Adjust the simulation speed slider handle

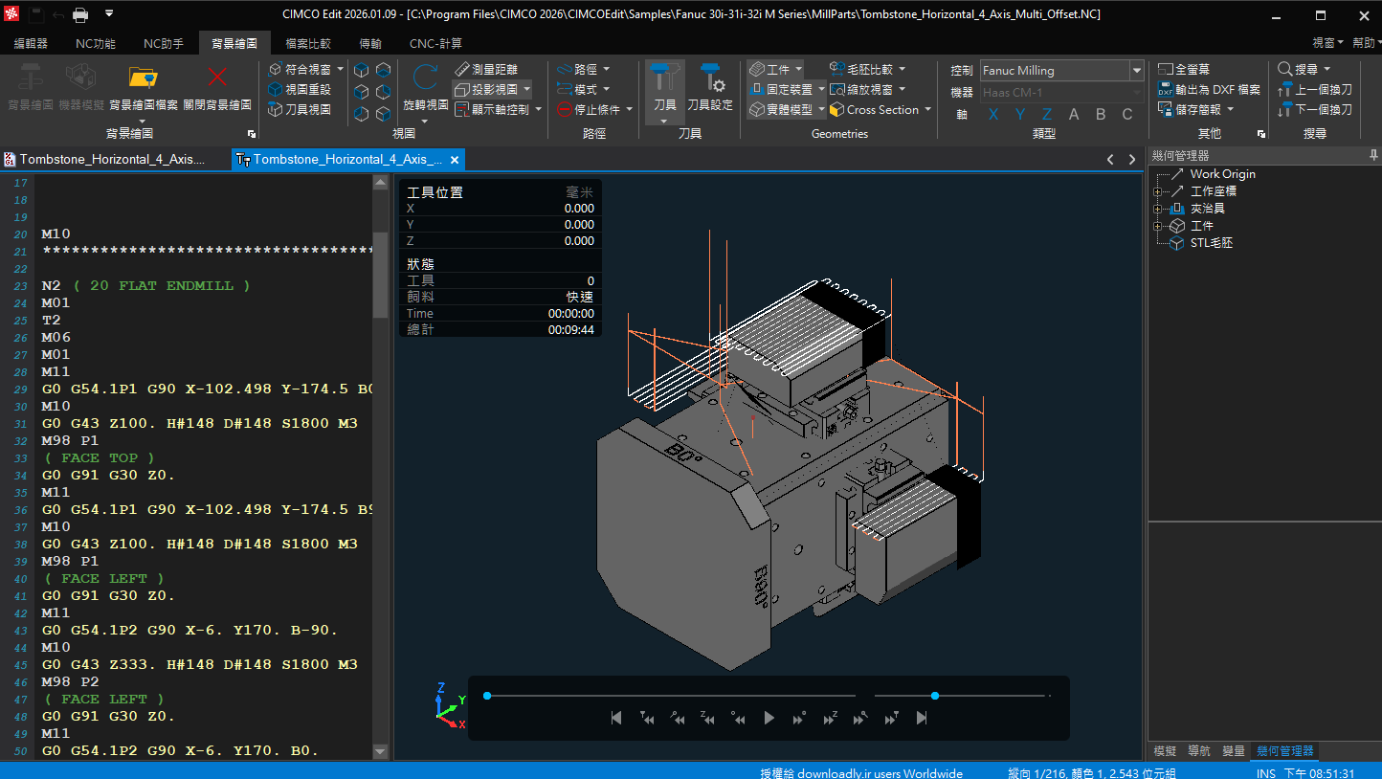(935, 696)
